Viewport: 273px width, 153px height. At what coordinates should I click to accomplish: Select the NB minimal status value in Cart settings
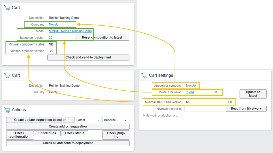click(x=188, y=102)
